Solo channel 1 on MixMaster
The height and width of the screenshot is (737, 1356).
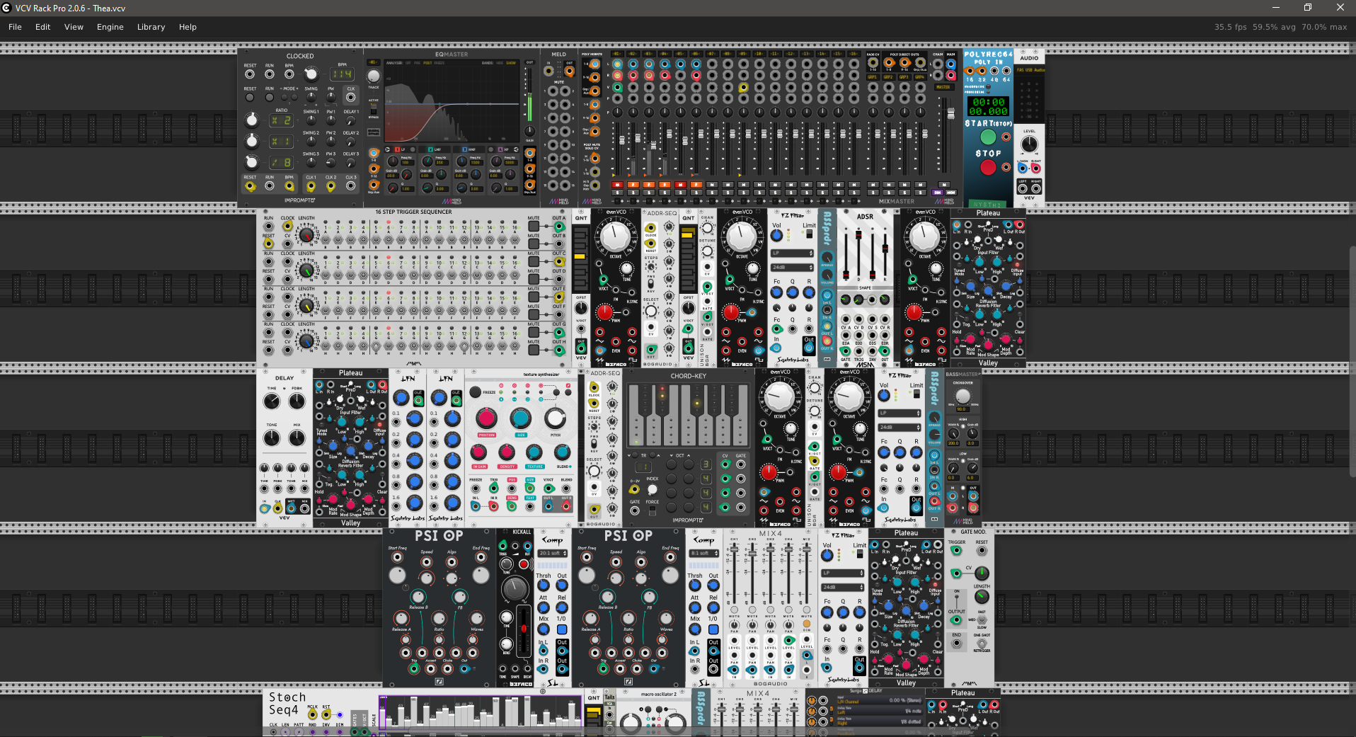click(617, 193)
